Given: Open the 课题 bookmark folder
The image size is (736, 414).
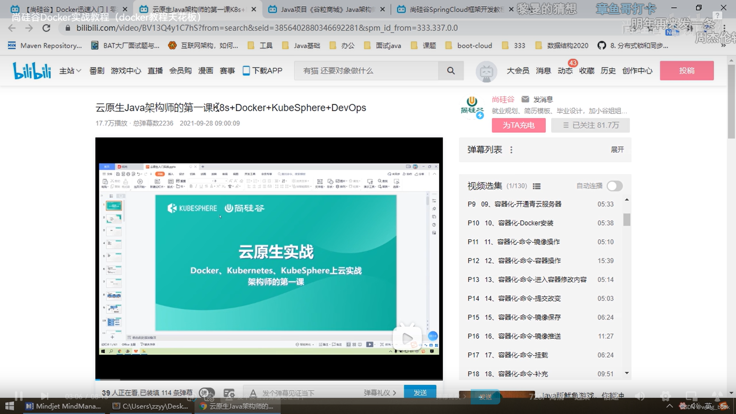Looking at the screenshot, I should 424,46.
